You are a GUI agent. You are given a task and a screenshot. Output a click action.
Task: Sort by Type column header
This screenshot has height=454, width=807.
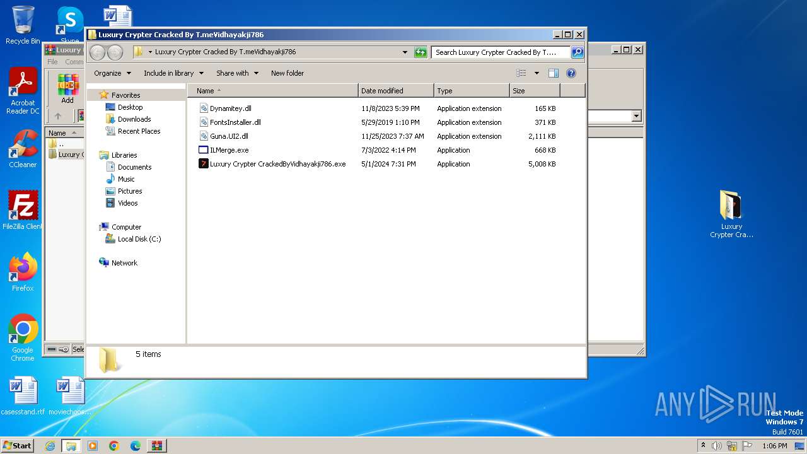tap(472, 91)
